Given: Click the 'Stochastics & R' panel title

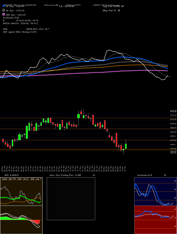Looking at the screenshot, I should 144,175.
